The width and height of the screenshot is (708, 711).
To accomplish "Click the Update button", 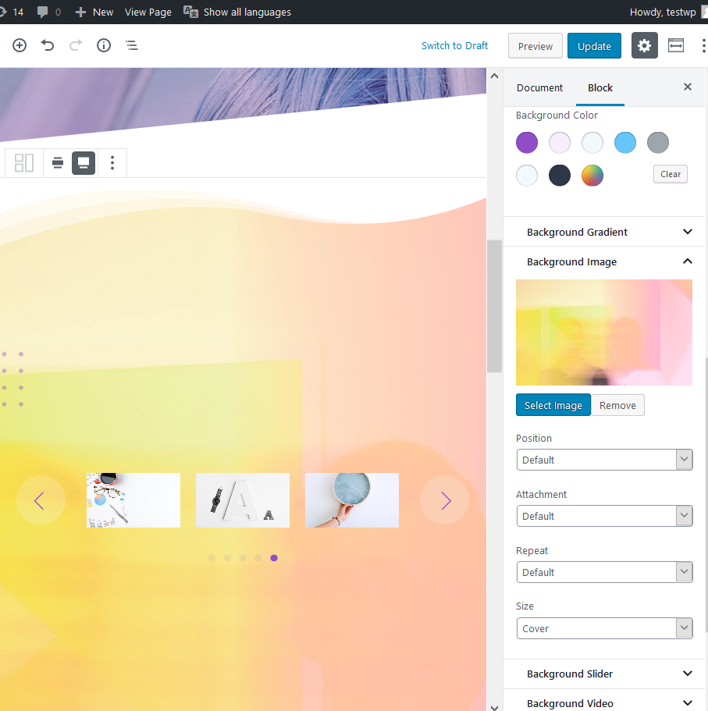I will (x=594, y=46).
